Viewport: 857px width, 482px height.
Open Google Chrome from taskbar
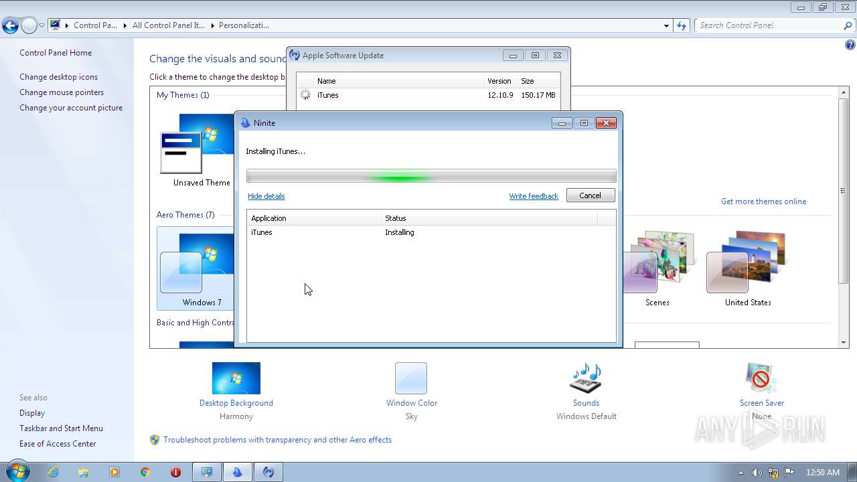[145, 472]
